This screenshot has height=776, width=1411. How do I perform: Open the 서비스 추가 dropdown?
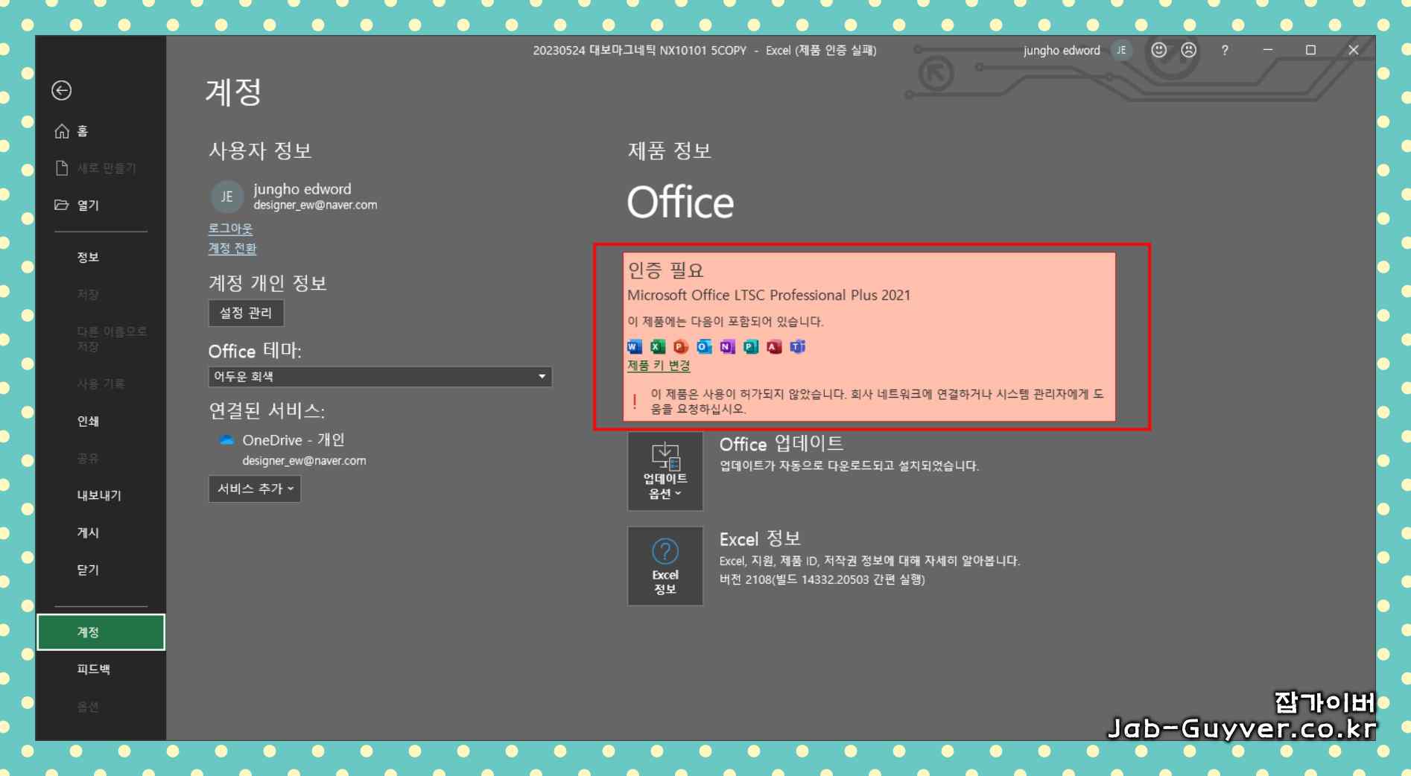(254, 489)
